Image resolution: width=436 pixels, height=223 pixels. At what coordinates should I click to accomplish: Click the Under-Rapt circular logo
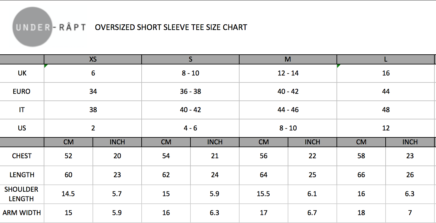[32, 27]
